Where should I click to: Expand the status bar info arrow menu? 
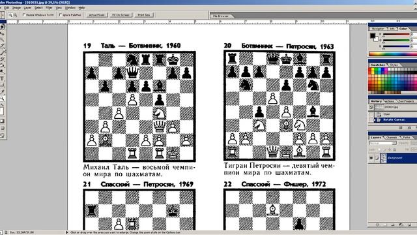[66, 232]
